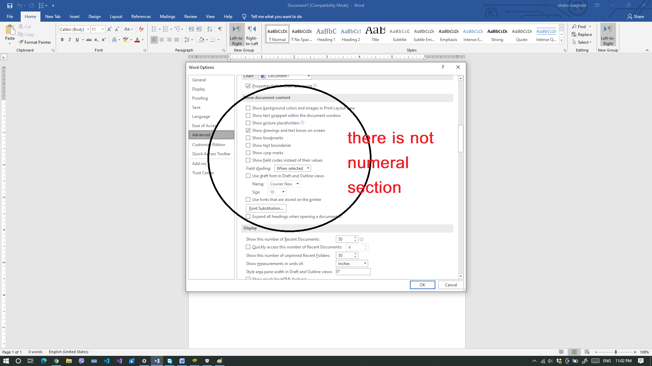Click the Format Painter tool
The height and width of the screenshot is (366, 652).
coord(35,42)
